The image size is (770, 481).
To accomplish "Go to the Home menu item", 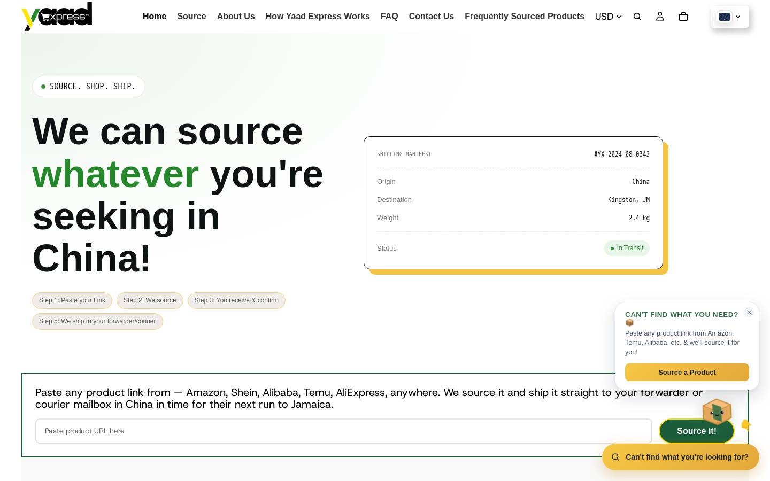I will coord(155,17).
